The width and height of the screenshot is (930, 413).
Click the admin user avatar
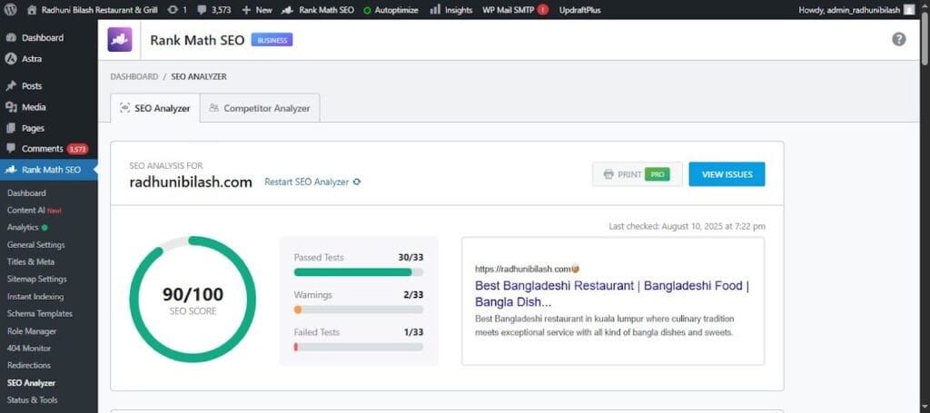tap(909, 10)
